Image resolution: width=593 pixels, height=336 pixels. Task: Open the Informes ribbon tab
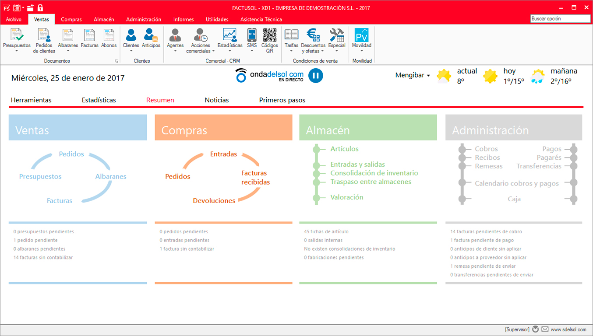point(184,19)
